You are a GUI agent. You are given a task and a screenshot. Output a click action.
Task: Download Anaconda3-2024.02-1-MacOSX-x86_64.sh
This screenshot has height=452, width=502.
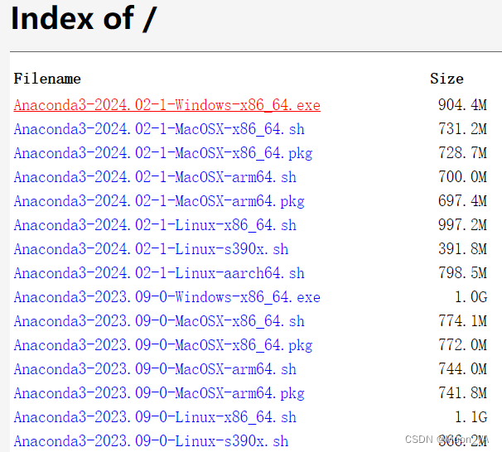(159, 129)
